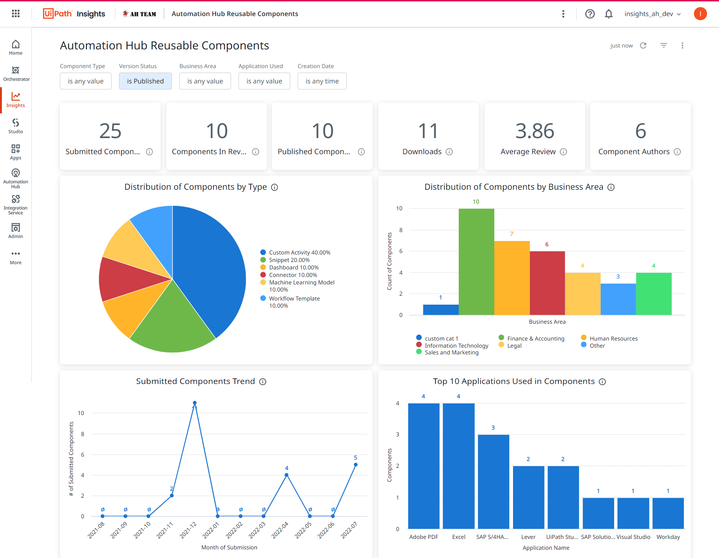Screen dimensions: 719x558
Task: Click info icon next to Downloads
Action: (449, 152)
